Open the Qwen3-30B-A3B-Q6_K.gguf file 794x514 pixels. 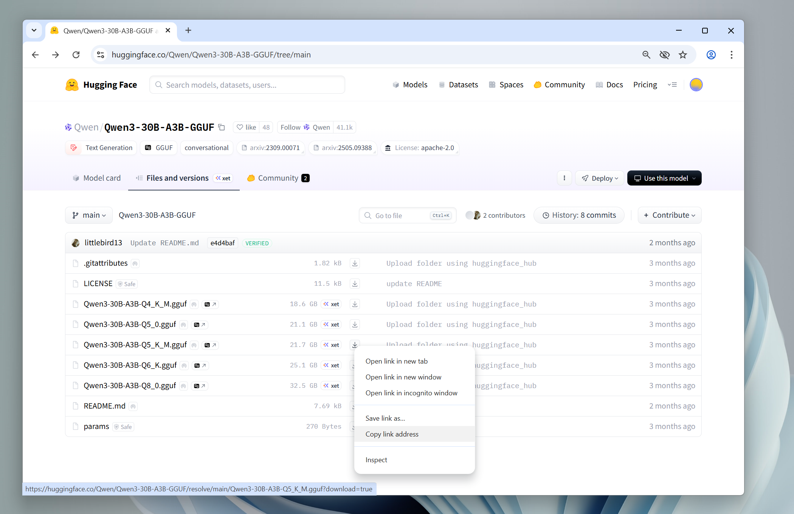pyautogui.click(x=130, y=365)
